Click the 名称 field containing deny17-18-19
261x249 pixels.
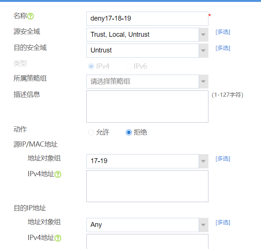(147, 18)
